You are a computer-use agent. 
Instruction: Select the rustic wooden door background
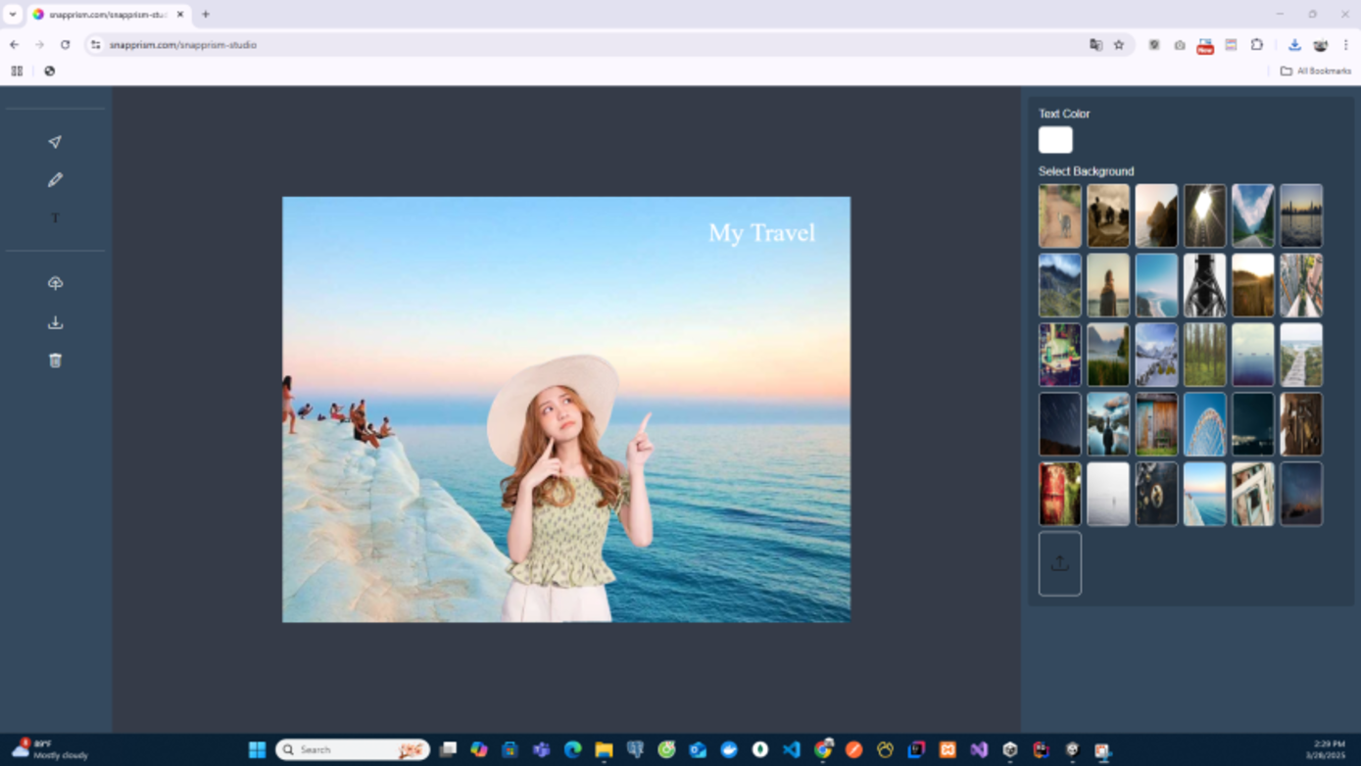[x=1156, y=424]
